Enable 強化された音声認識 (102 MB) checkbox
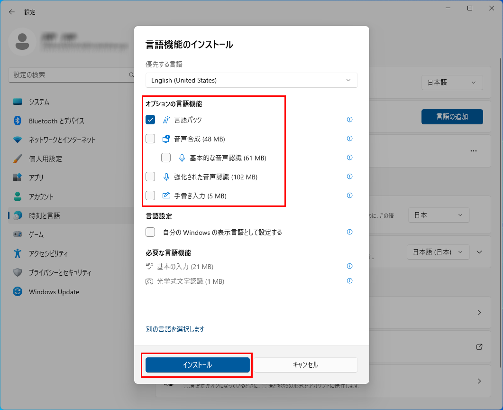This screenshot has height=410, width=503. 150,176
